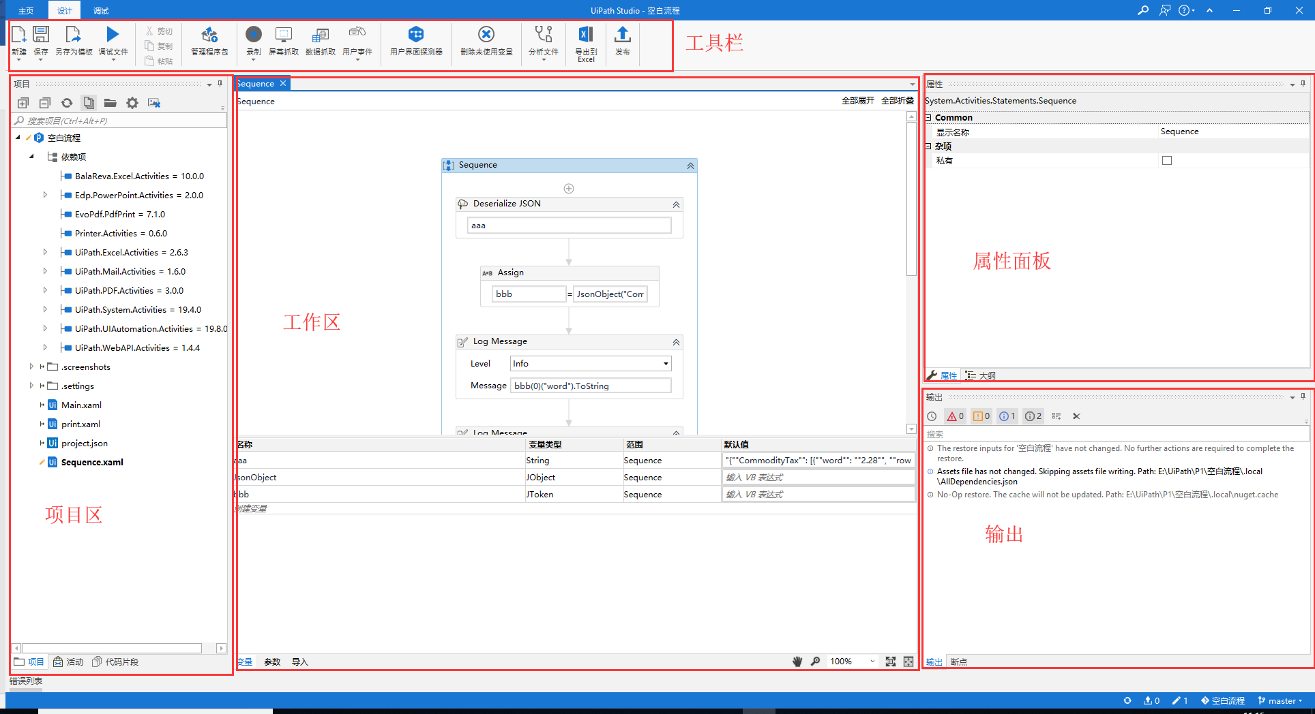
Task: Switch to 主页 home ribbon tab
Action: point(26,10)
